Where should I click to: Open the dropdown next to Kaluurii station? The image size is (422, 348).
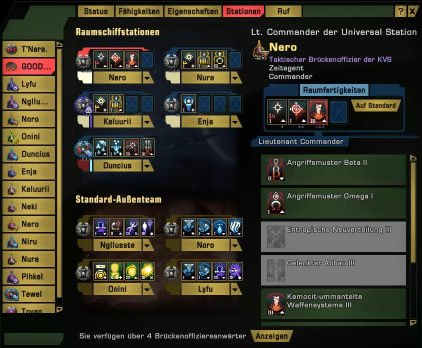pos(147,121)
